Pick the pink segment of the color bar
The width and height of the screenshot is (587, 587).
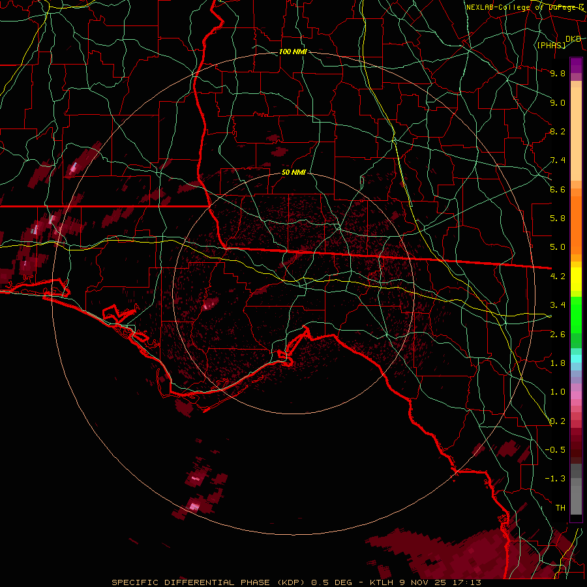click(x=576, y=395)
